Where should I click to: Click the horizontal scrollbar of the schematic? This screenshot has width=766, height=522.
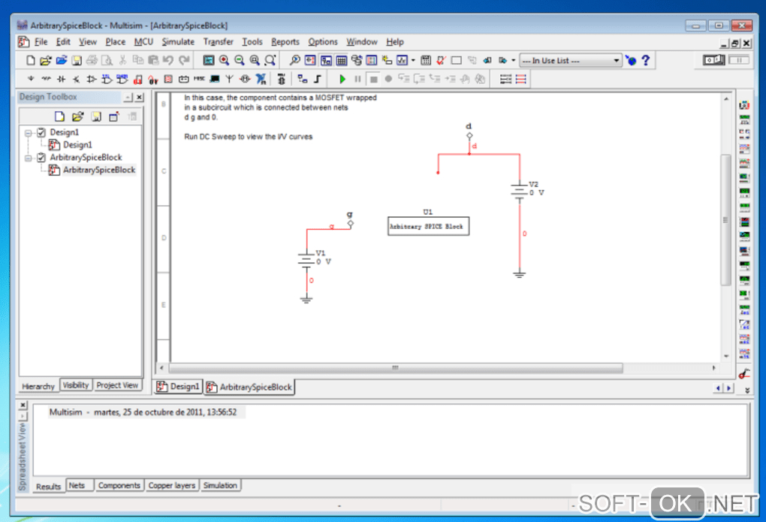click(x=397, y=367)
